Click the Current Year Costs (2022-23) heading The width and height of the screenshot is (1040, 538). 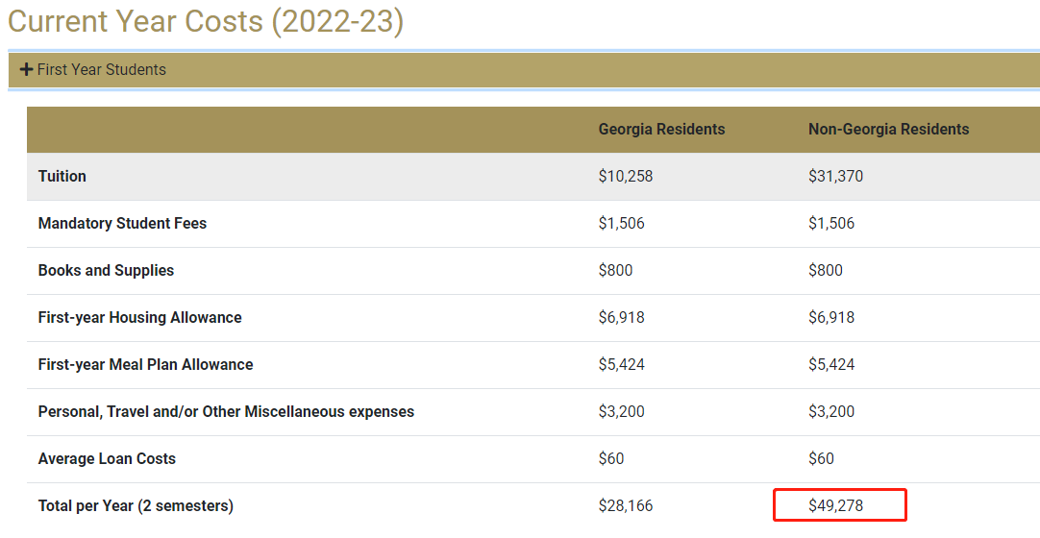click(x=205, y=21)
